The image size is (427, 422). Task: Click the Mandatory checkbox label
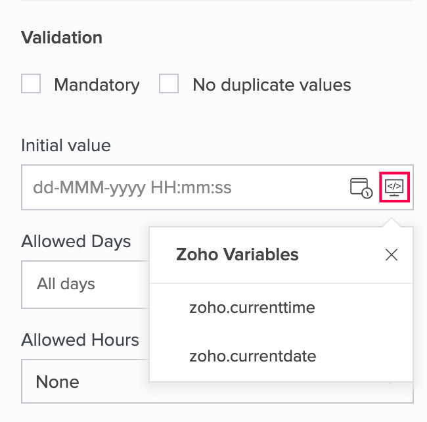pos(97,85)
